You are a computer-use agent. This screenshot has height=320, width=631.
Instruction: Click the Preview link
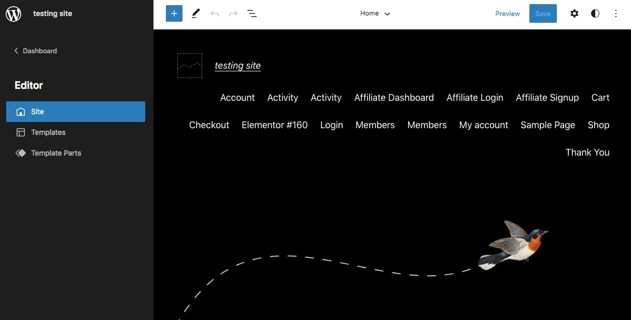[507, 14]
